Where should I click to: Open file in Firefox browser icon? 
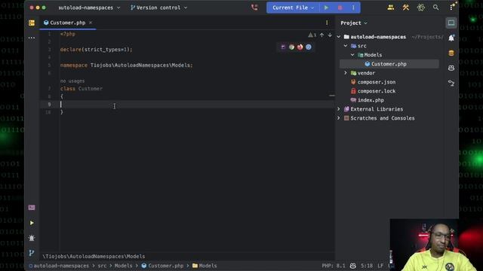(300, 47)
